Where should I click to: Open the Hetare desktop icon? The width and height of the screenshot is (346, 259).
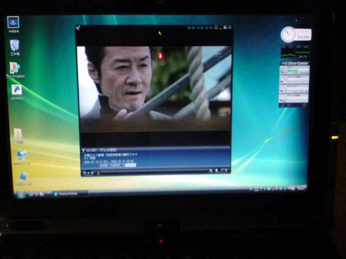click(13, 24)
